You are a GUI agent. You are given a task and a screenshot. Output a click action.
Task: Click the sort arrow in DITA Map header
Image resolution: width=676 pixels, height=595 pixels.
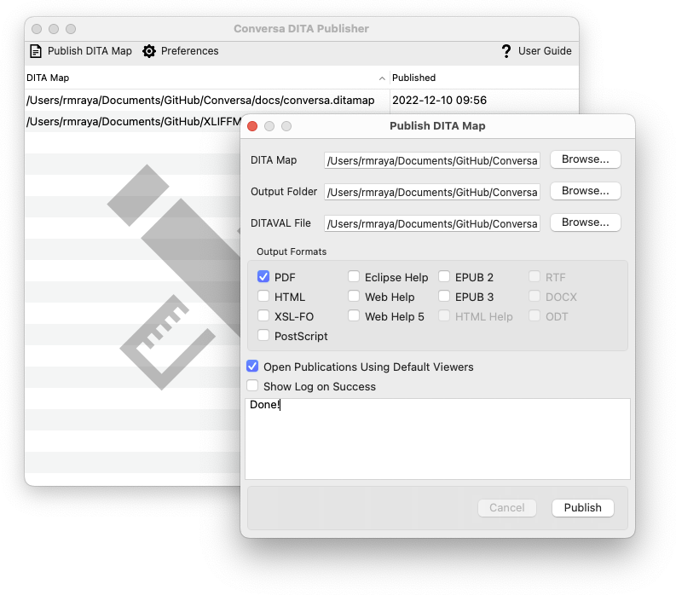382,78
